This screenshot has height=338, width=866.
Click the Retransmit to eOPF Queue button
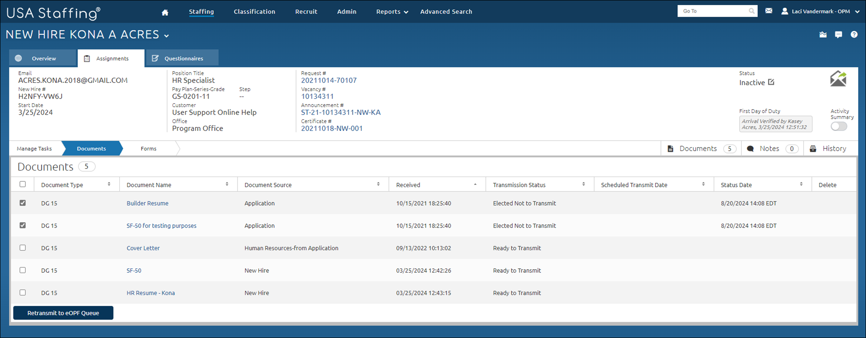63,313
